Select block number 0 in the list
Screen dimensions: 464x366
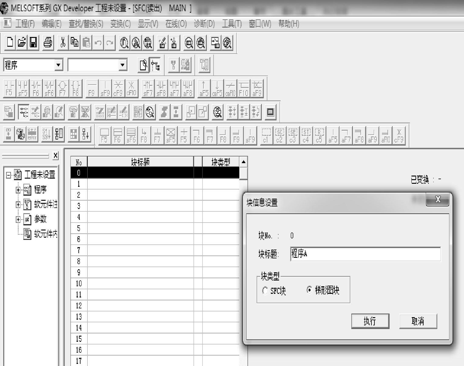(155, 173)
